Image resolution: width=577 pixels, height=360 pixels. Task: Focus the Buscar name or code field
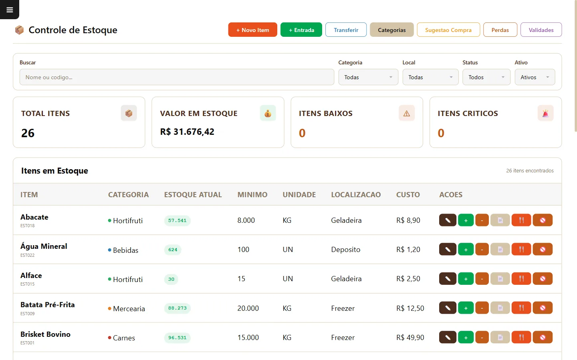click(x=177, y=77)
